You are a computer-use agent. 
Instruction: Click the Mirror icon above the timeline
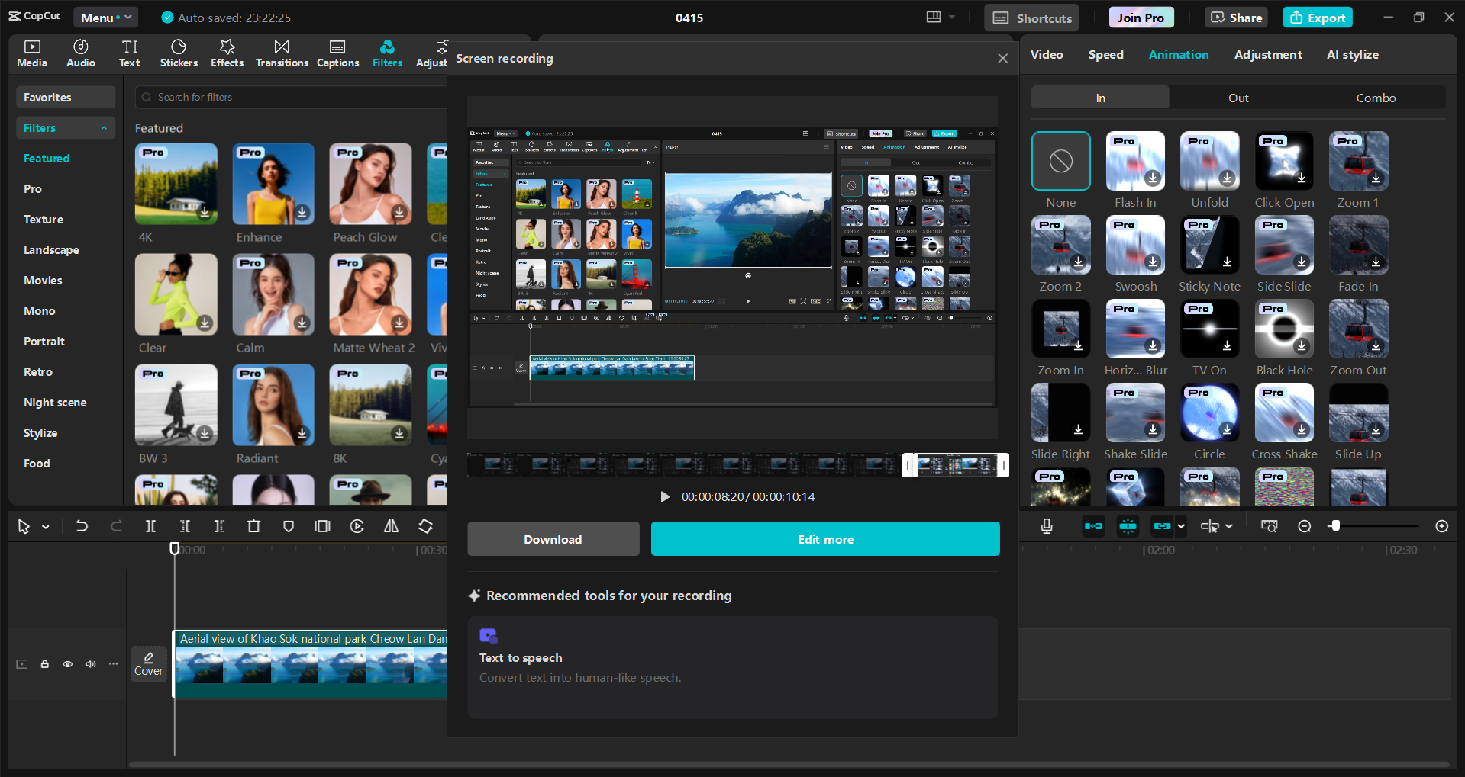tap(390, 526)
